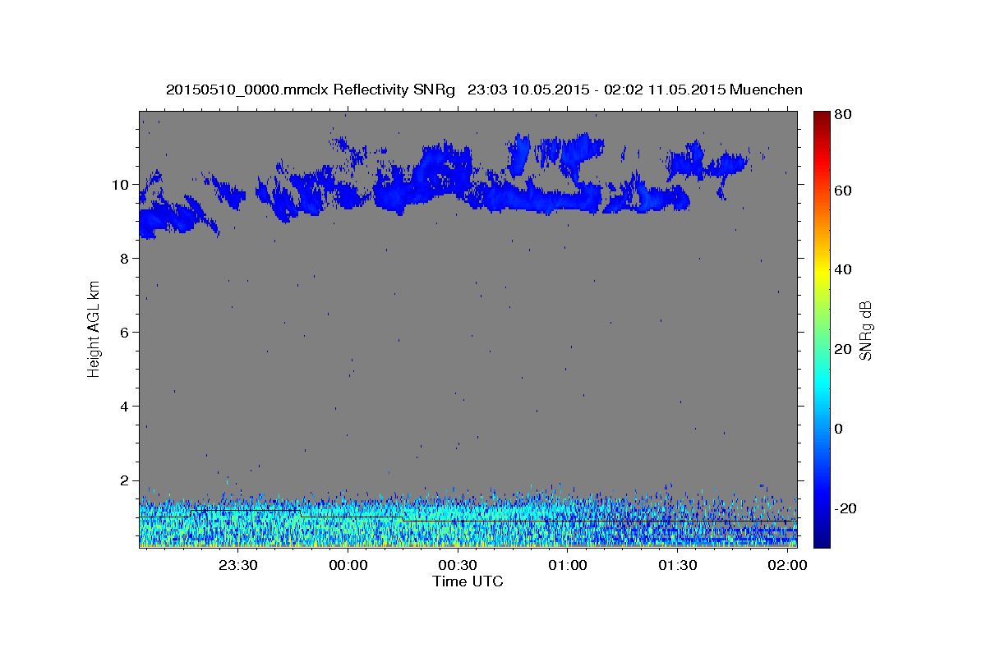Click the 01:30 time tick label
The image size is (986, 657).
[x=677, y=565]
